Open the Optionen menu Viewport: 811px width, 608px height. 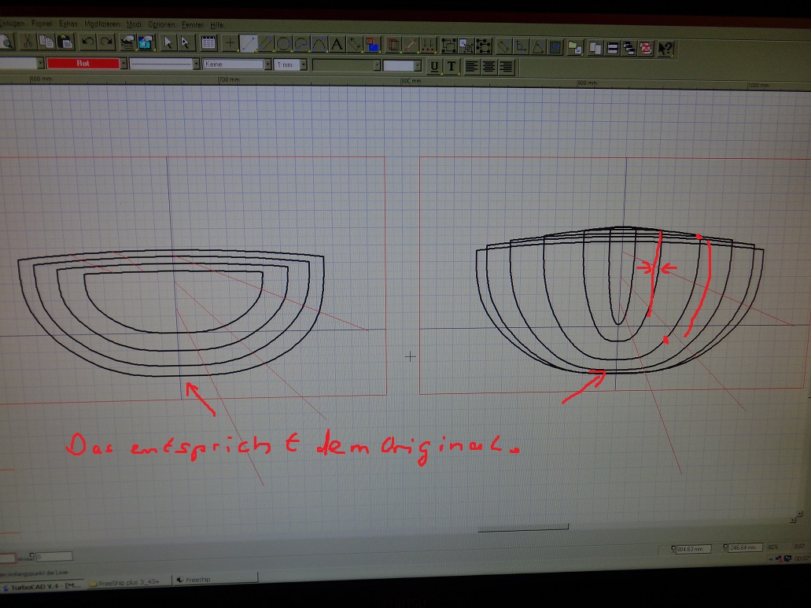(x=162, y=24)
